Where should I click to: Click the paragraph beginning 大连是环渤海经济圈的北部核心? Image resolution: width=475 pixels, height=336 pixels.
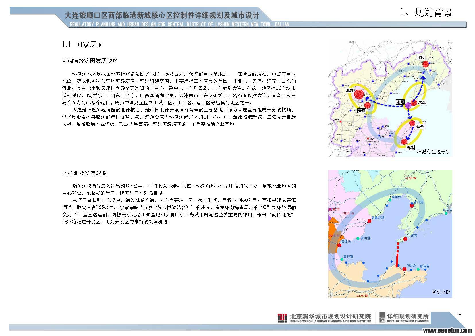[179, 117]
